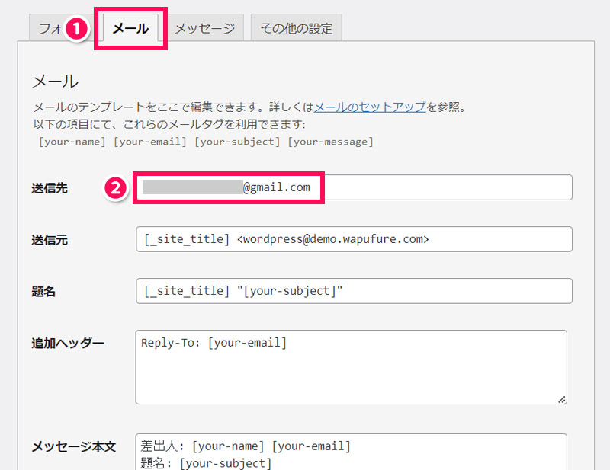Click the red number 1 badge

point(75,29)
